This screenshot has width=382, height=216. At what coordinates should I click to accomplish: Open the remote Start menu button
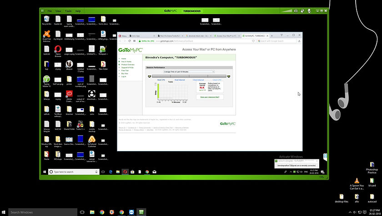point(45,172)
